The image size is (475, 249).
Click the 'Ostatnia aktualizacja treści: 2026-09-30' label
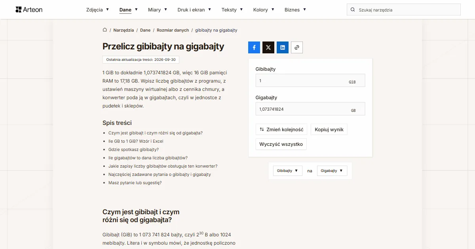click(141, 60)
